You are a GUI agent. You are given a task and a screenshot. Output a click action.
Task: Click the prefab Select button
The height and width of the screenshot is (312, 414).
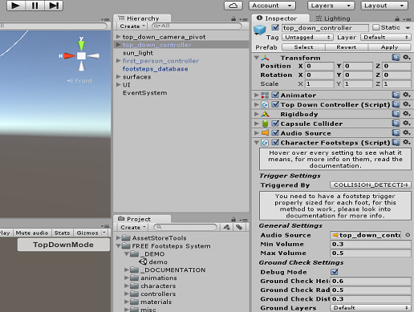tap(303, 47)
